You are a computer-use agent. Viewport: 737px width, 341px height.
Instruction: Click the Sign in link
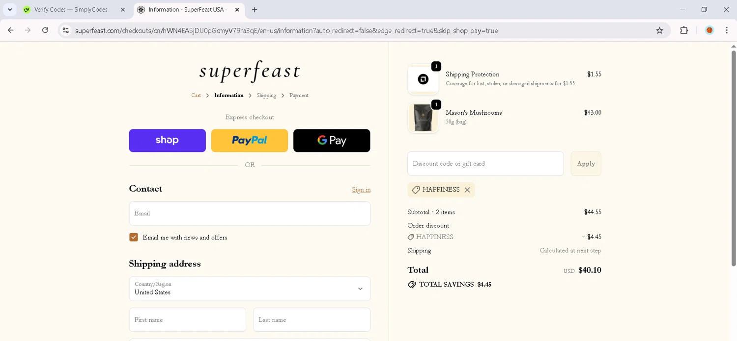[x=361, y=190]
